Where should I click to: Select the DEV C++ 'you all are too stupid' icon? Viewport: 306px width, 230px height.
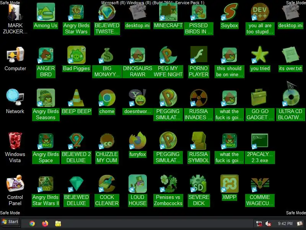pyautogui.click(x=260, y=12)
